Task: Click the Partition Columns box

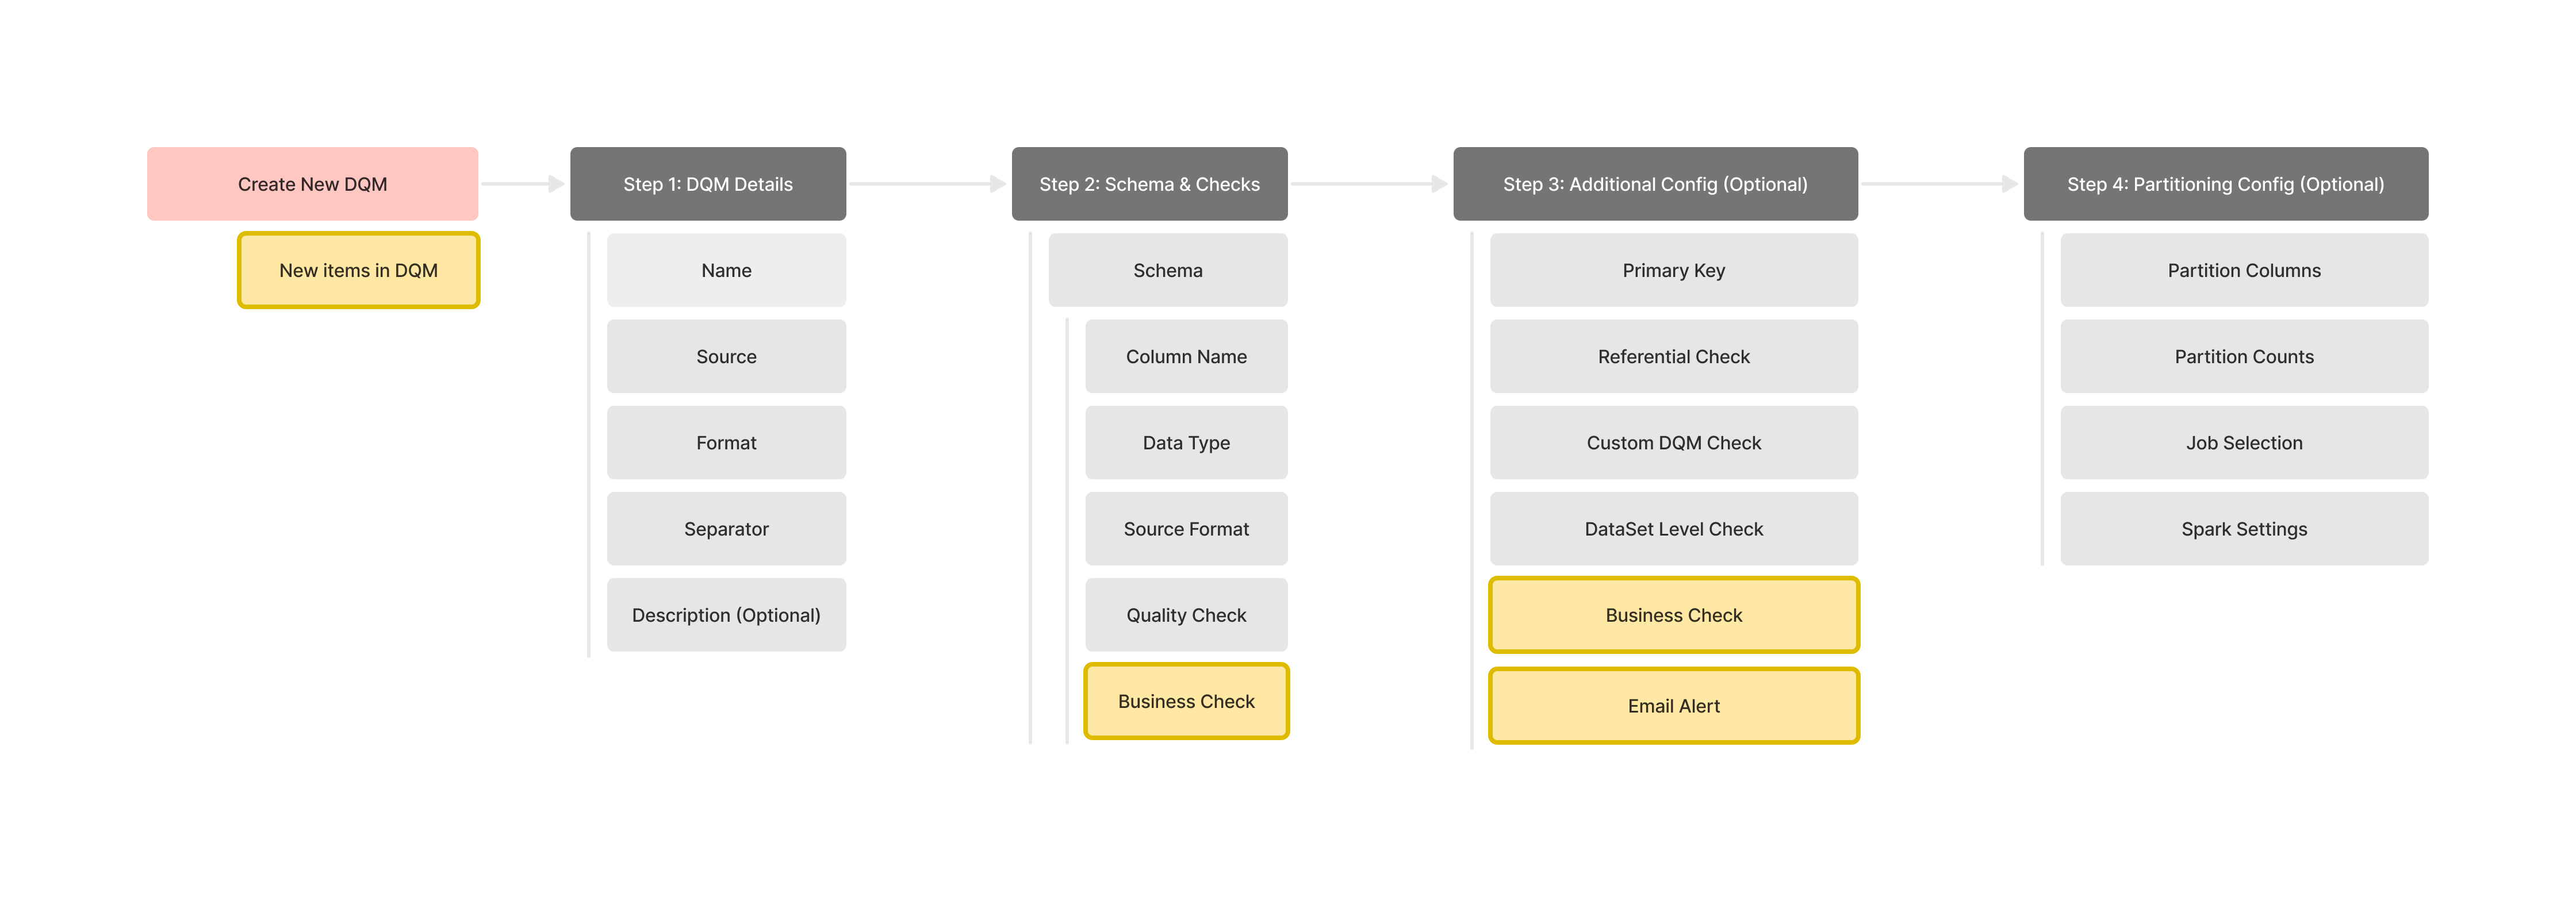Action: [2244, 270]
